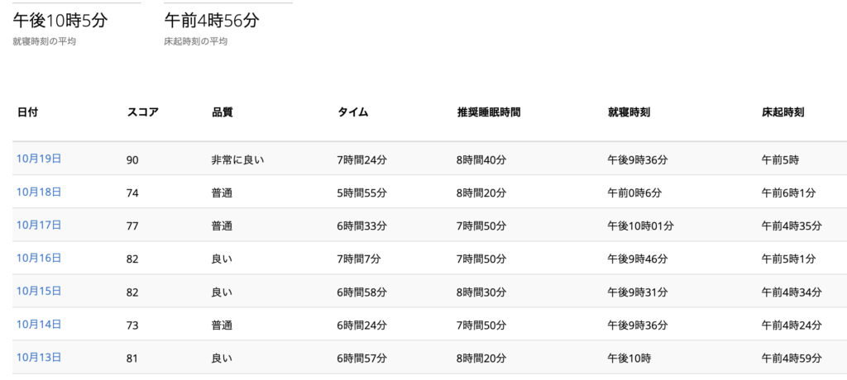Image resolution: width=847 pixels, height=380 pixels.
Task: Click the average wake time 午前4時56分
Action: (212, 21)
